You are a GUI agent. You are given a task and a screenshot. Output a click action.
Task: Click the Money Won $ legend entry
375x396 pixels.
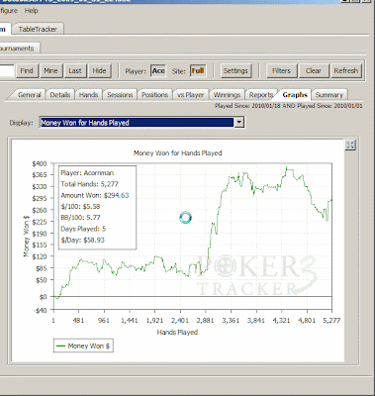[83, 346]
